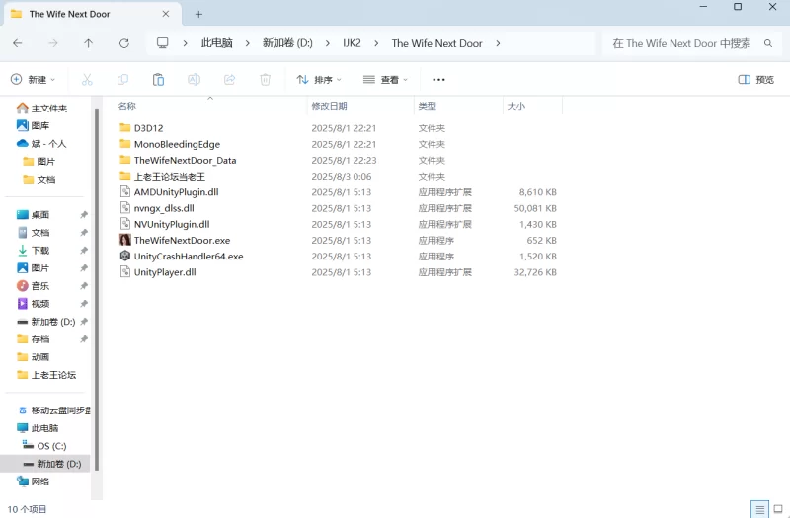Image resolution: width=790 pixels, height=518 pixels.
Task: Go up one folder level
Action: pos(88,43)
